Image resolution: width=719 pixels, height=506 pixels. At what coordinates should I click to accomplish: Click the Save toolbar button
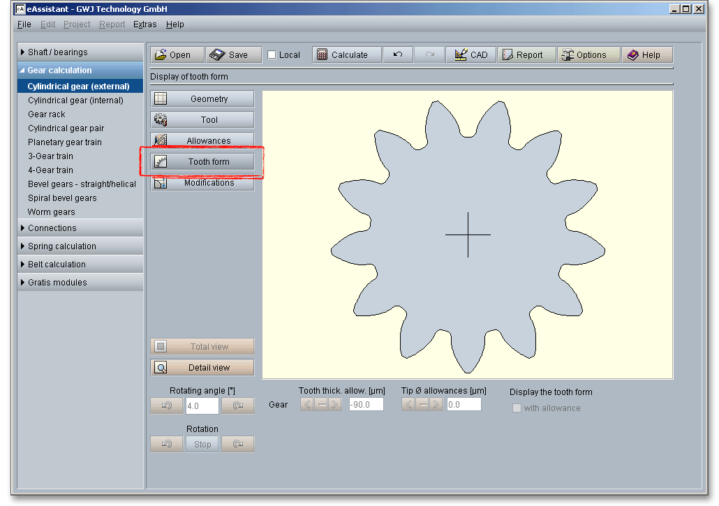pos(233,55)
